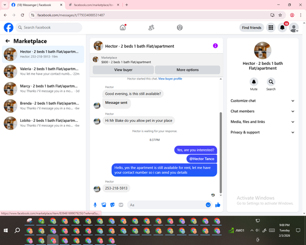Click the @Hector Tanco mention
The image size is (306, 245).
click(202, 159)
